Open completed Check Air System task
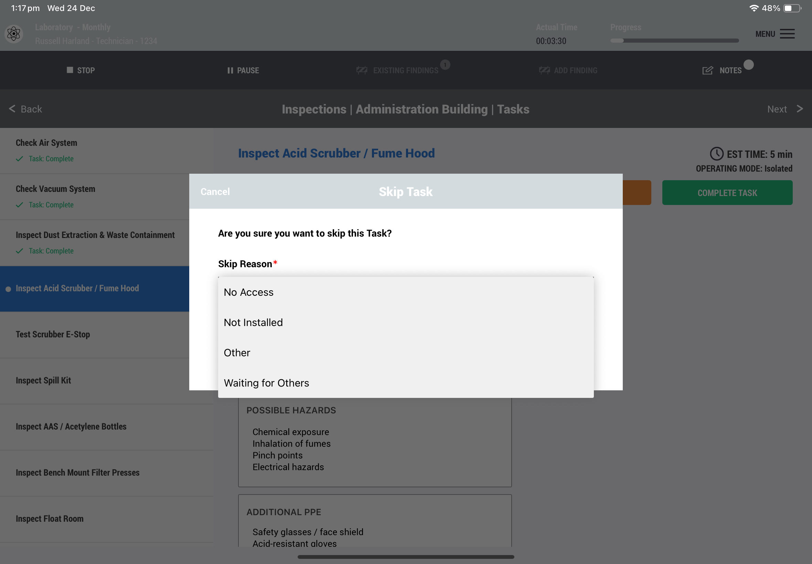 click(x=46, y=143)
